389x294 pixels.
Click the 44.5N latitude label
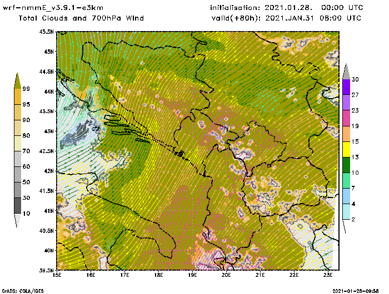[x=46, y=72]
